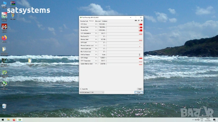218x122 pixels.
Task: Open the GPU-Z hamburger menu icon
Action: tap(142, 20)
